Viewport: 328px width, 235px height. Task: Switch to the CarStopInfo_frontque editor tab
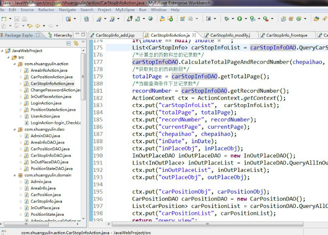click(286, 35)
